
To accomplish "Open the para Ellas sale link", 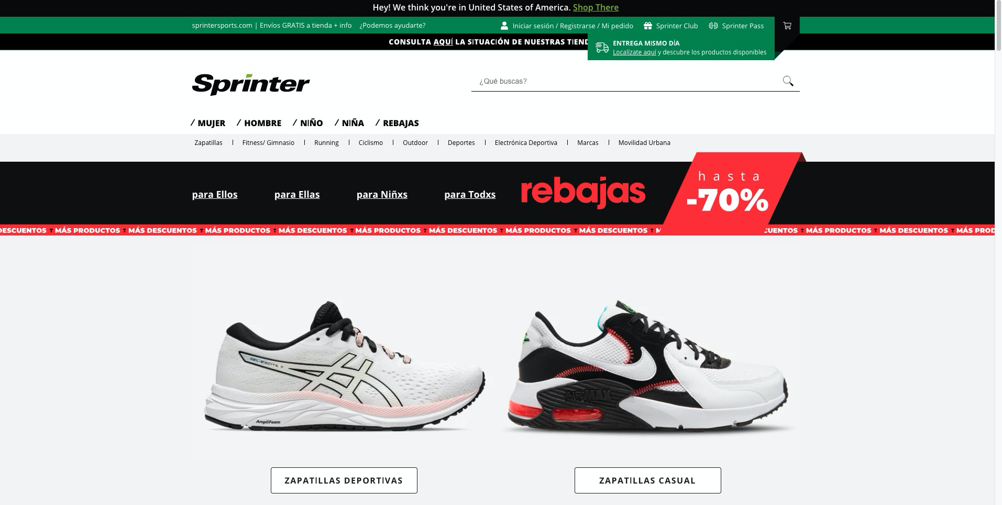I will pos(297,195).
